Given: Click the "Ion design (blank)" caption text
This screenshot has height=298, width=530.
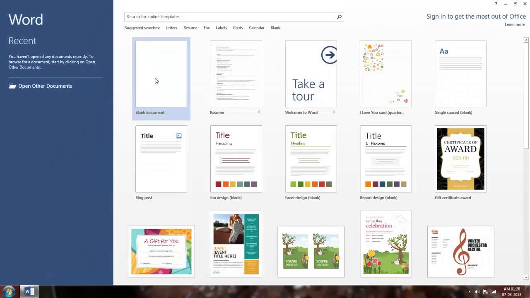Looking at the screenshot, I should 226,198.
